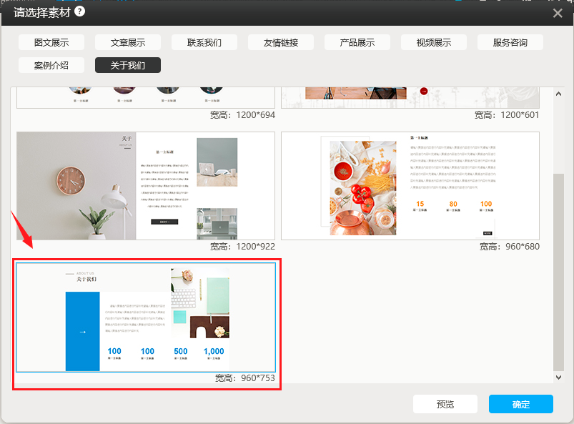Click the scrollbar down arrow
574x424 pixels.
558,376
